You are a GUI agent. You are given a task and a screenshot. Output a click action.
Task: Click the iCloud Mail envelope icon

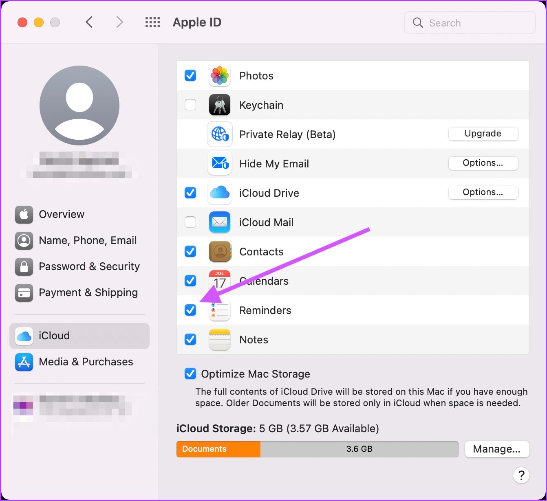(x=220, y=222)
